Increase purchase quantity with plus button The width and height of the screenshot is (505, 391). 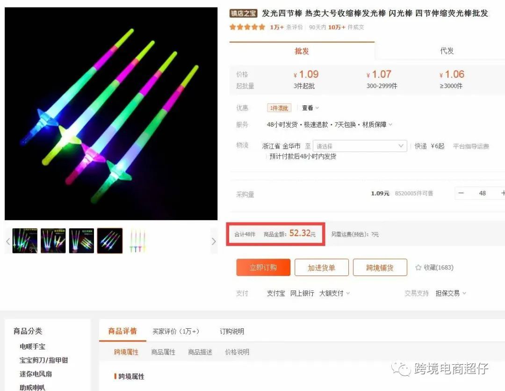(502, 193)
